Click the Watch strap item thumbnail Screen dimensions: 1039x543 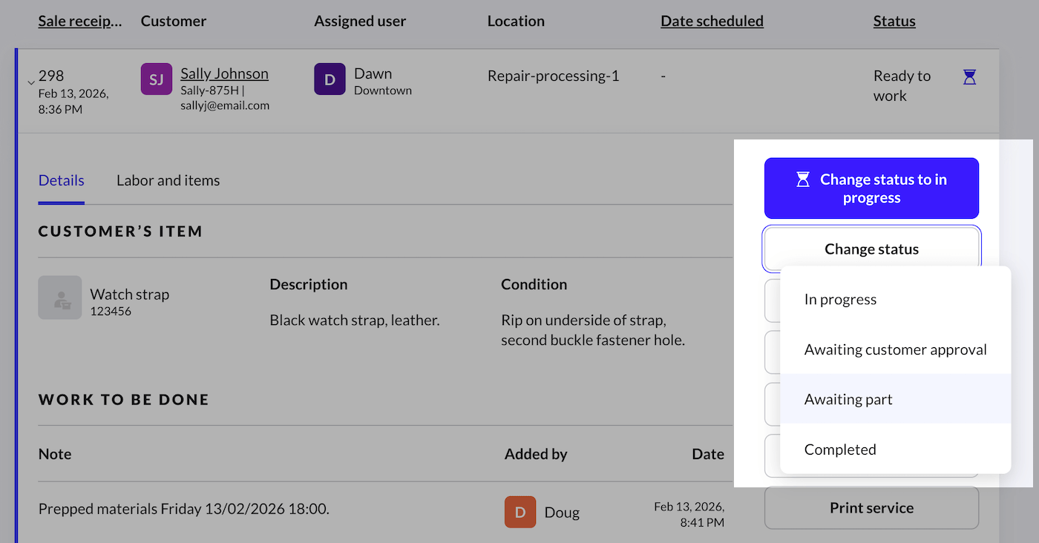click(x=60, y=298)
